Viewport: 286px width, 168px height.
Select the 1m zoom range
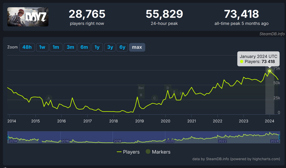click(x=56, y=47)
